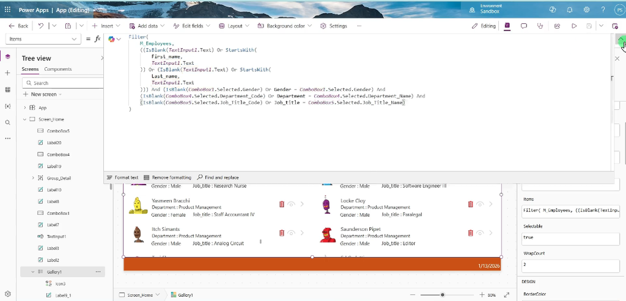Image resolution: width=626 pixels, height=301 pixels.
Task: Open the Comments icon
Action: point(524,26)
